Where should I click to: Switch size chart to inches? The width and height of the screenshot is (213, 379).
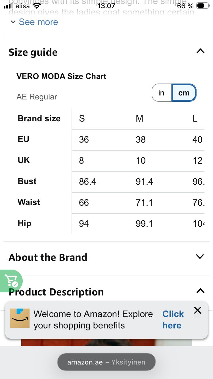tap(161, 93)
